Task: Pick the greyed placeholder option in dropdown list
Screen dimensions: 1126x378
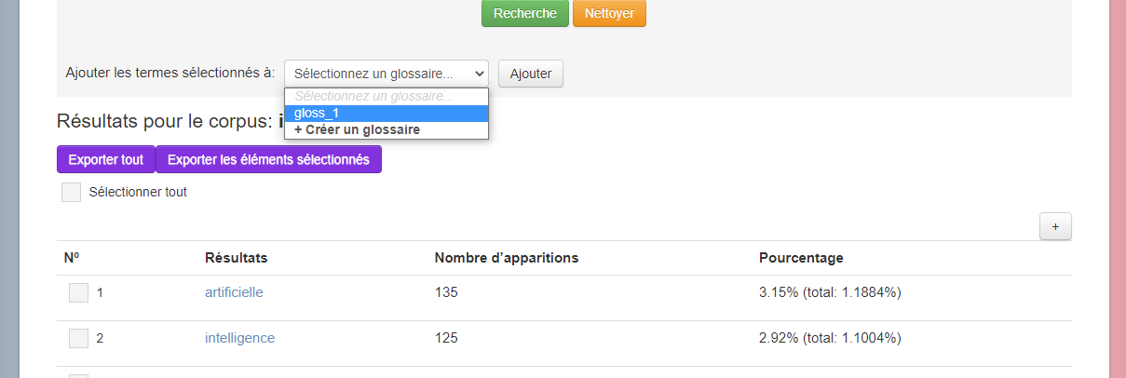Action: [x=386, y=96]
